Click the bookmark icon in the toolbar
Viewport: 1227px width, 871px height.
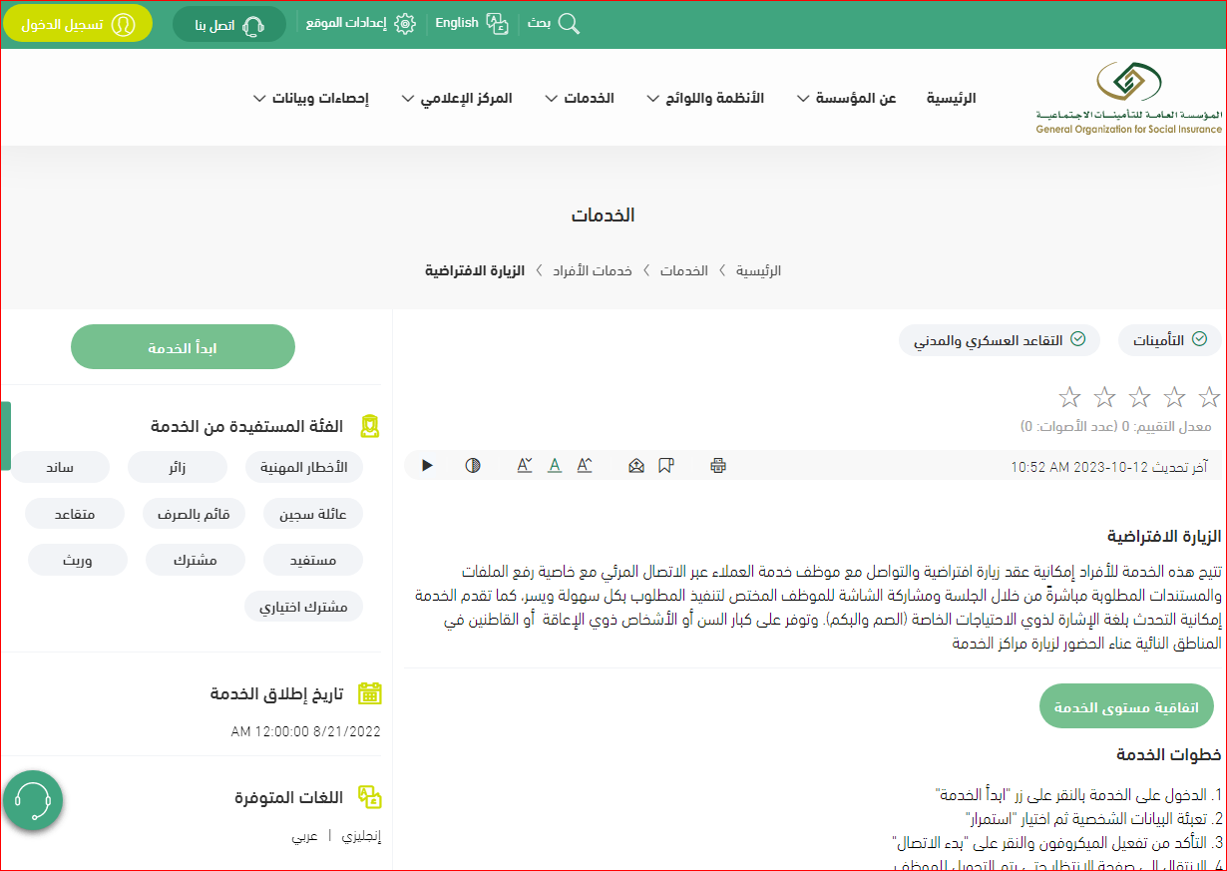click(666, 465)
